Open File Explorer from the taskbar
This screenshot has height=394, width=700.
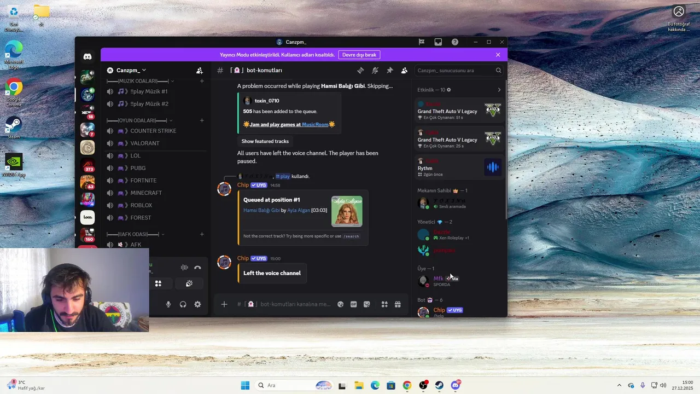coord(358,385)
